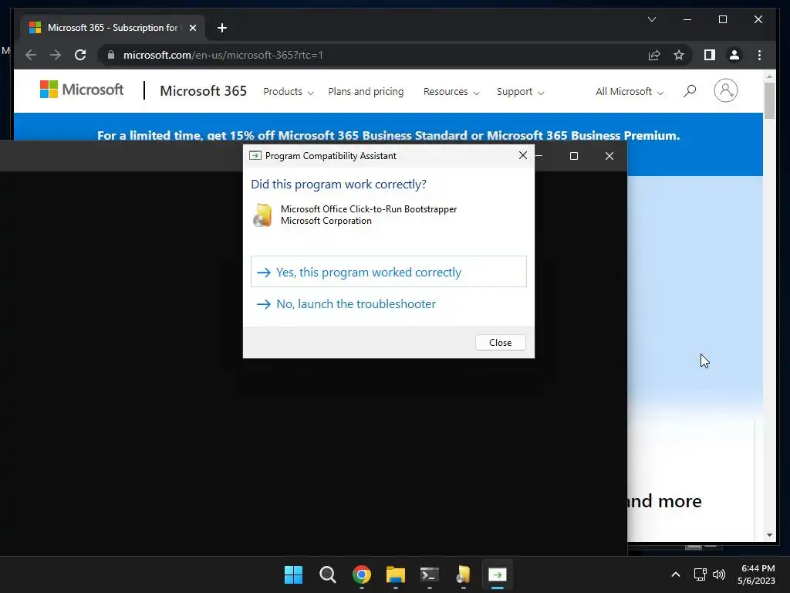Open Windows taskbar Search
790x593 pixels.
(x=327, y=574)
